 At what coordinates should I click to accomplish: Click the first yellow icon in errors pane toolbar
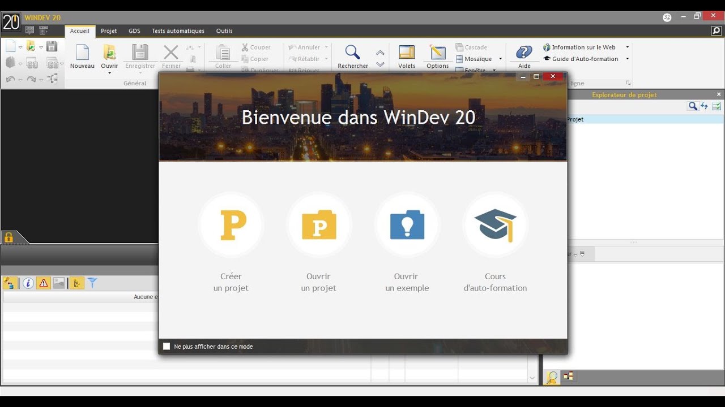pos(10,283)
